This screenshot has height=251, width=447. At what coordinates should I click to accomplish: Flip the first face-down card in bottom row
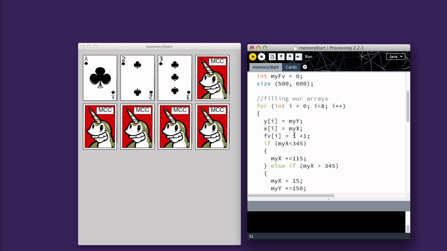coord(100,127)
